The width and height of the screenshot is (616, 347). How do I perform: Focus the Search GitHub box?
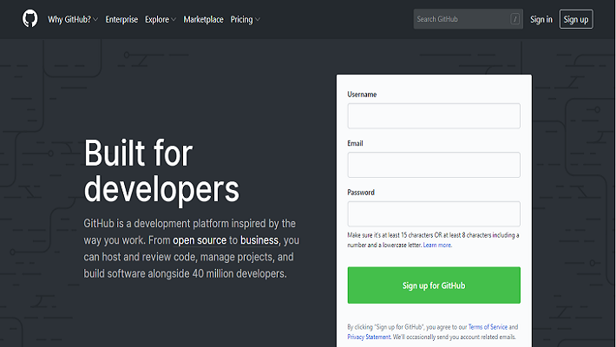[x=460, y=19]
